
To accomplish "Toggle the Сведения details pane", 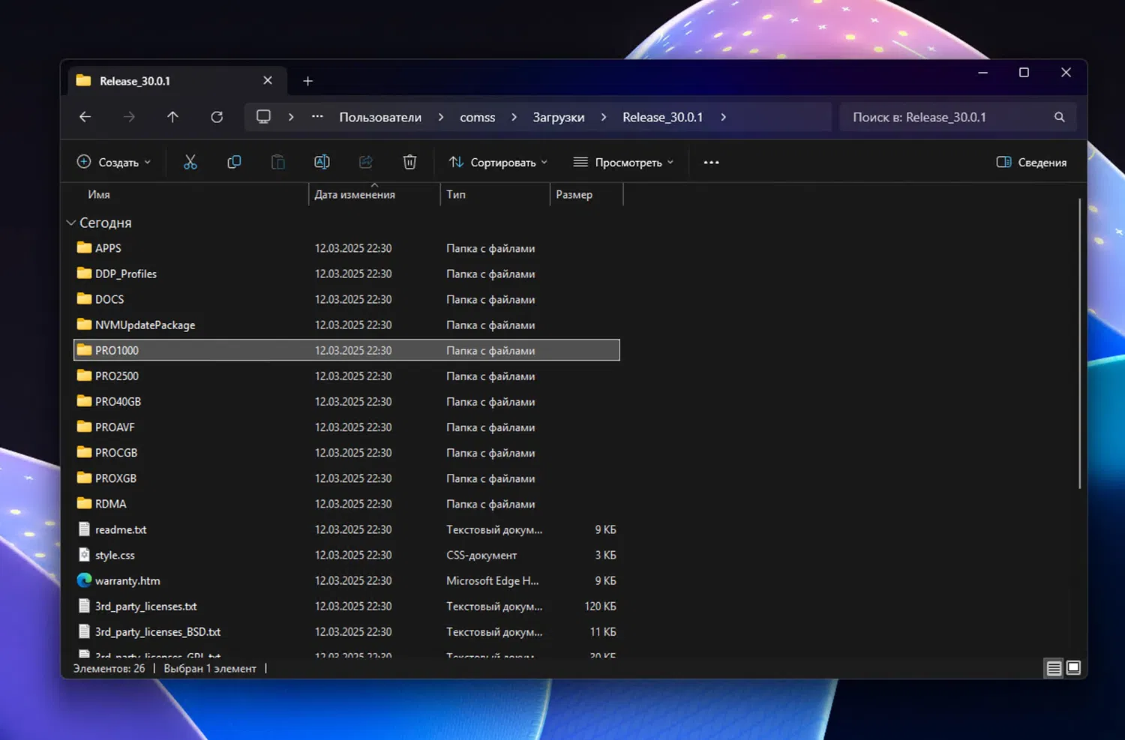I will coord(1031,162).
